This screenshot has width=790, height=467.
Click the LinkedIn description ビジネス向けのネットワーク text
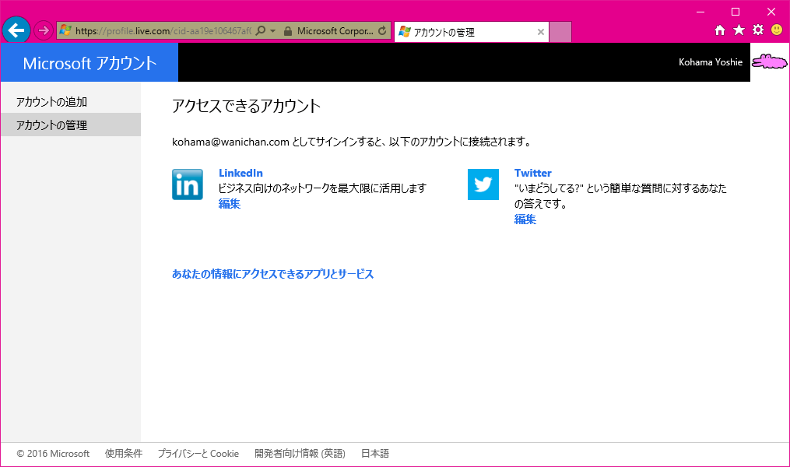[322, 188]
